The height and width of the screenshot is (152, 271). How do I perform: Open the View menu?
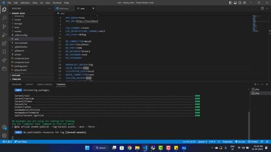35,3
